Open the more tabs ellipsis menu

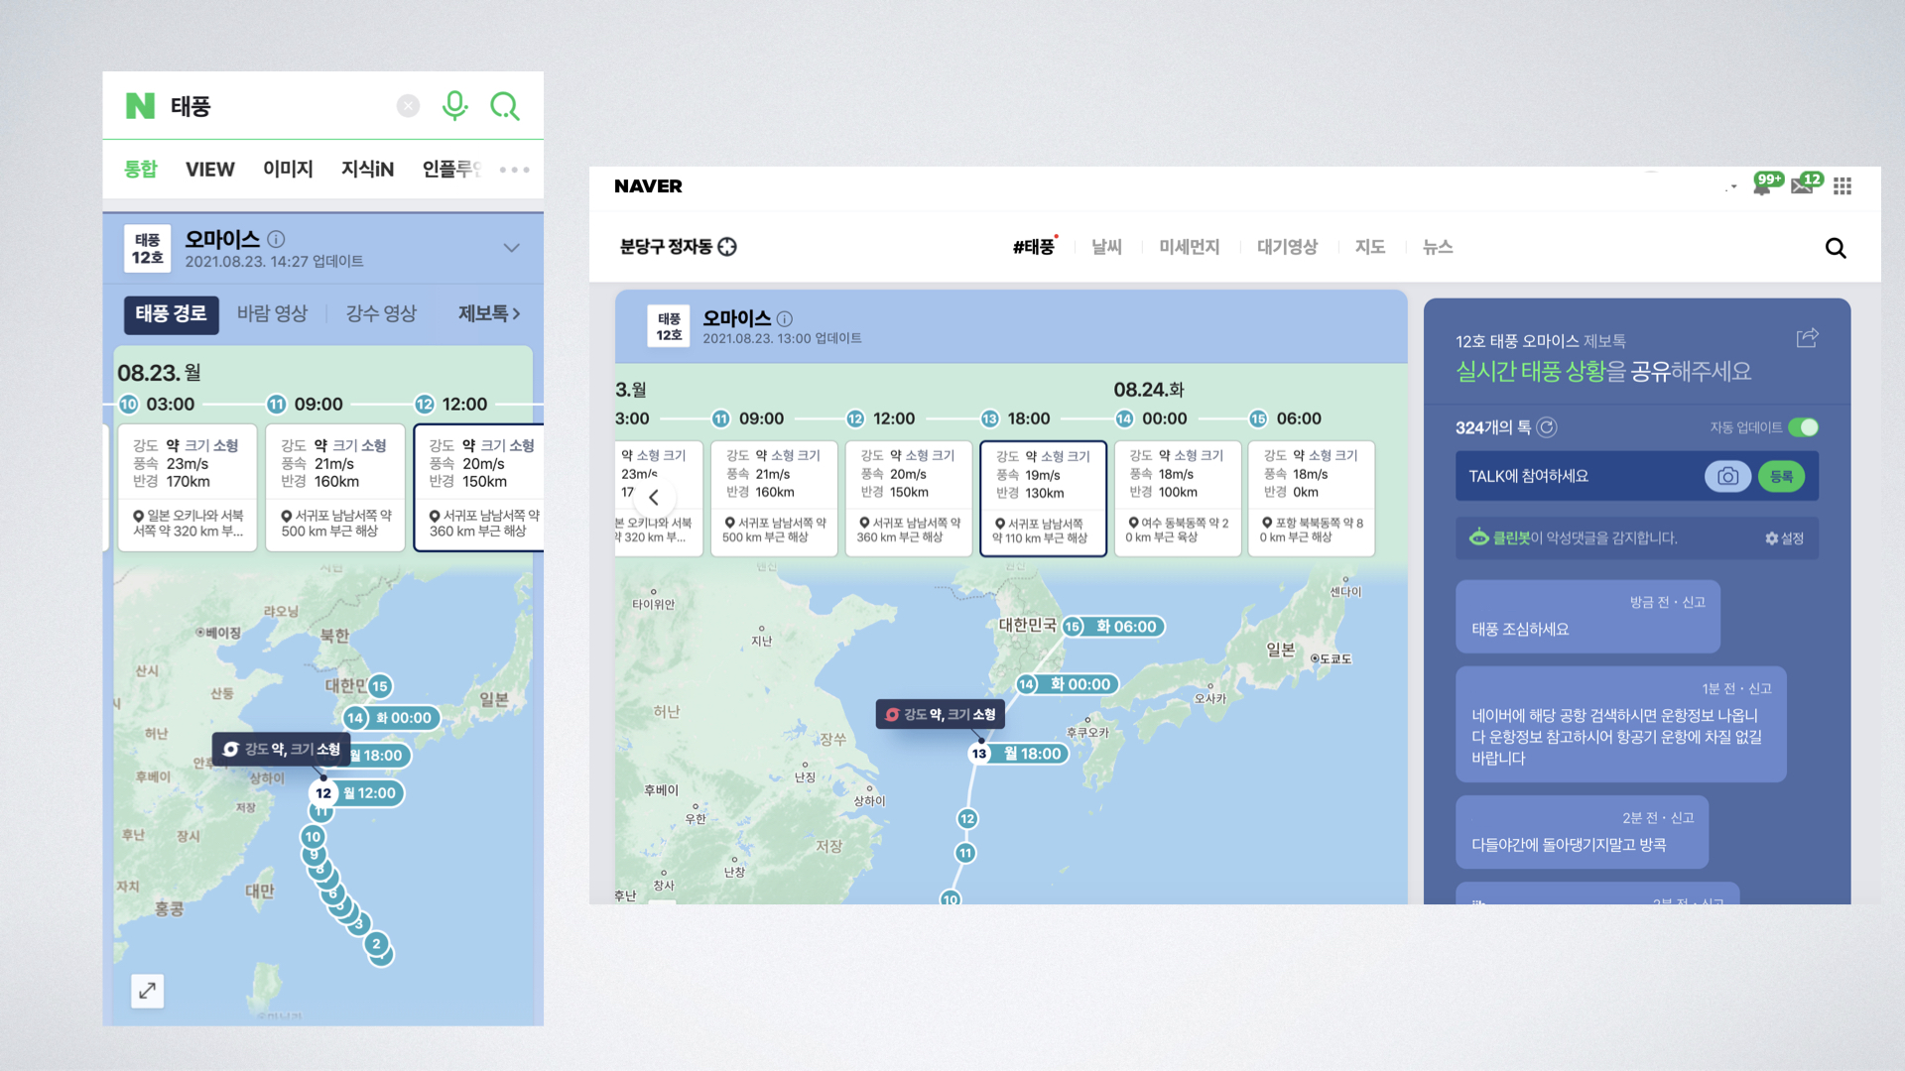coord(514,170)
